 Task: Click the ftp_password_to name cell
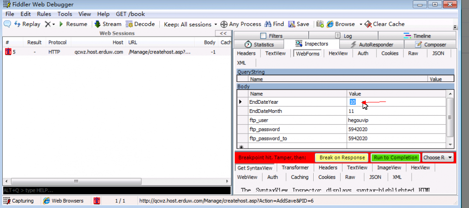[x=298, y=139]
